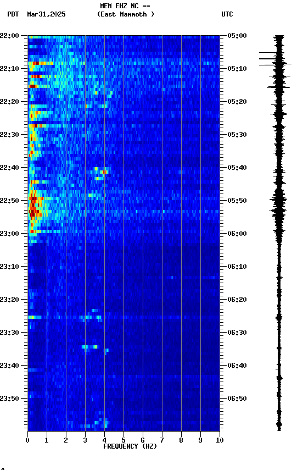Click the '23:50' PDT time label
This screenshot has width=303, height=475.
(x=9, y=399)
